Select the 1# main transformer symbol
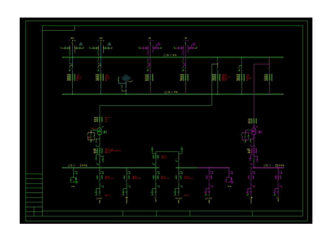This screenshot has width=334, height=236. point(99,132)
